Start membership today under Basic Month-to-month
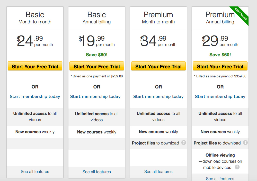This screenshot has width=257, height=181. pos(35,96)
